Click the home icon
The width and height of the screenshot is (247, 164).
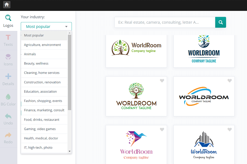coord(7,5)
